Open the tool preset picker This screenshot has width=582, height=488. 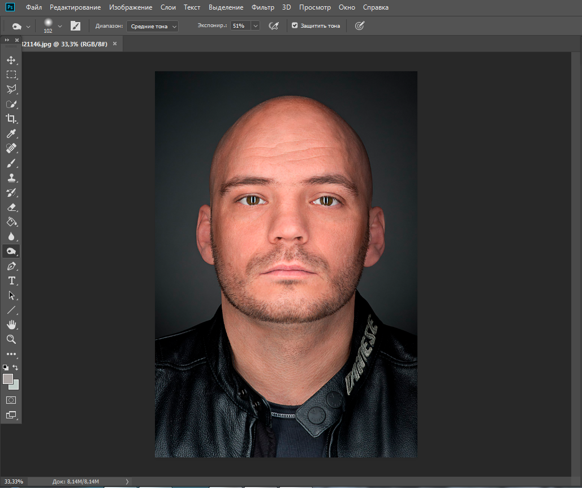(21, 26)
